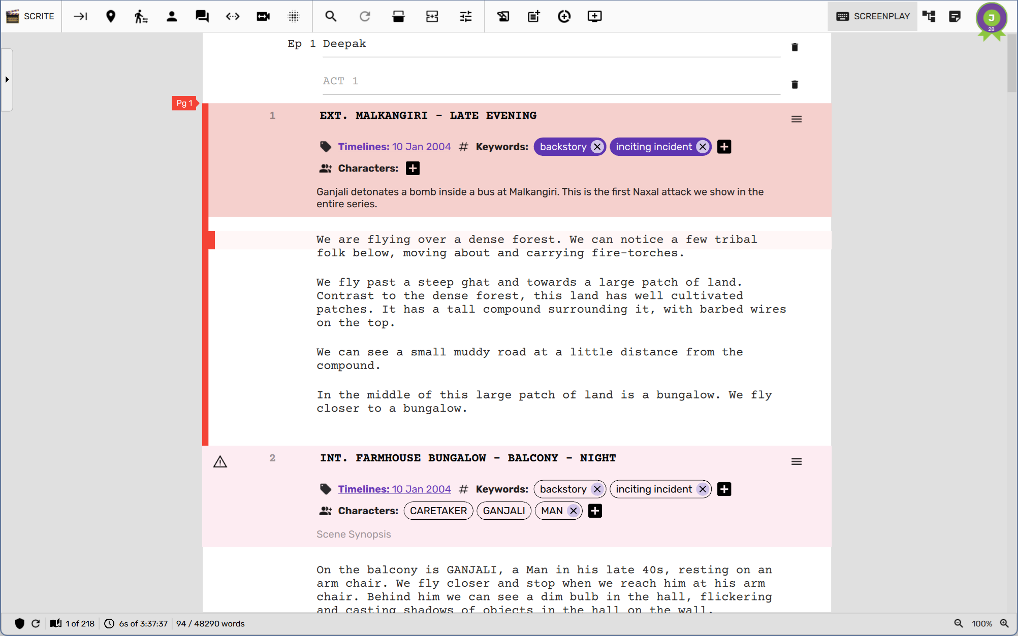Open scene 1 hamburger menu

(796, 119)
